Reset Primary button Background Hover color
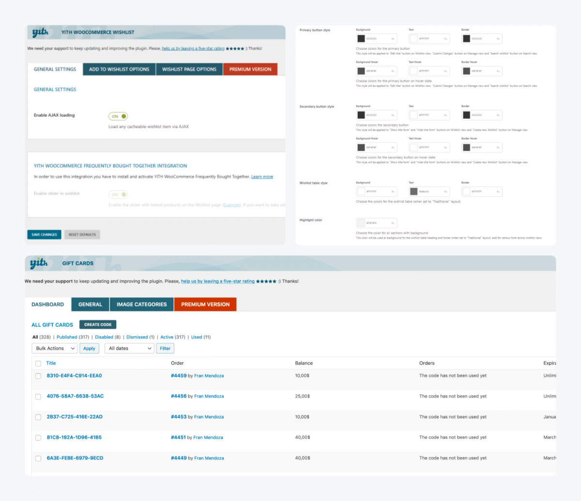This screenshot has width=581, height=501. click(394, 71)
